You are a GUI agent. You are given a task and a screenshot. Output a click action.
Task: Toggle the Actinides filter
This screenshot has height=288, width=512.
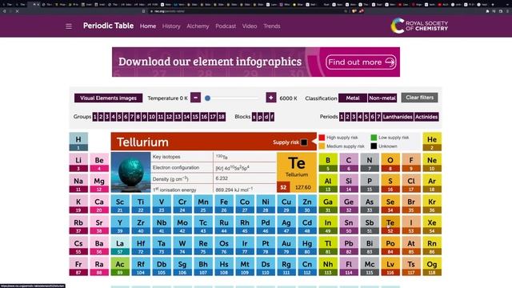pyautogui.click(x=426, y=117)
